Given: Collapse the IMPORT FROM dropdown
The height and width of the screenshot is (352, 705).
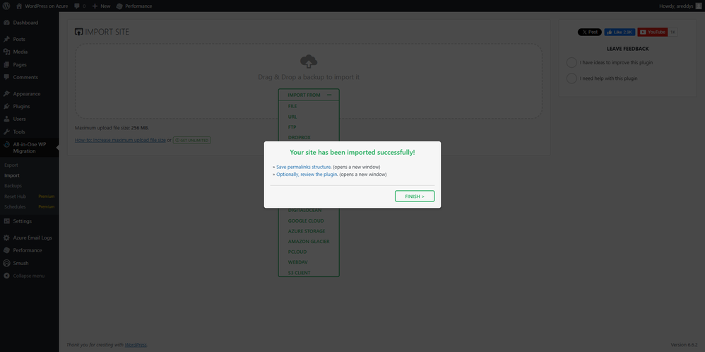Looking at the screenshot, I should [x=309, y=95].
